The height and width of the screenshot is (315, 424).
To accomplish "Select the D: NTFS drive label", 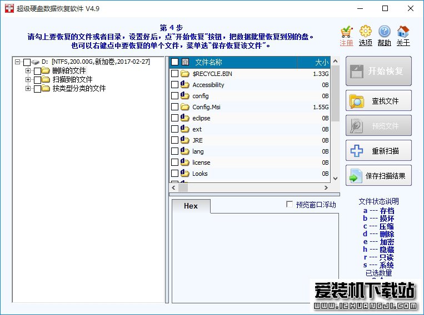I will coord(96,62).
